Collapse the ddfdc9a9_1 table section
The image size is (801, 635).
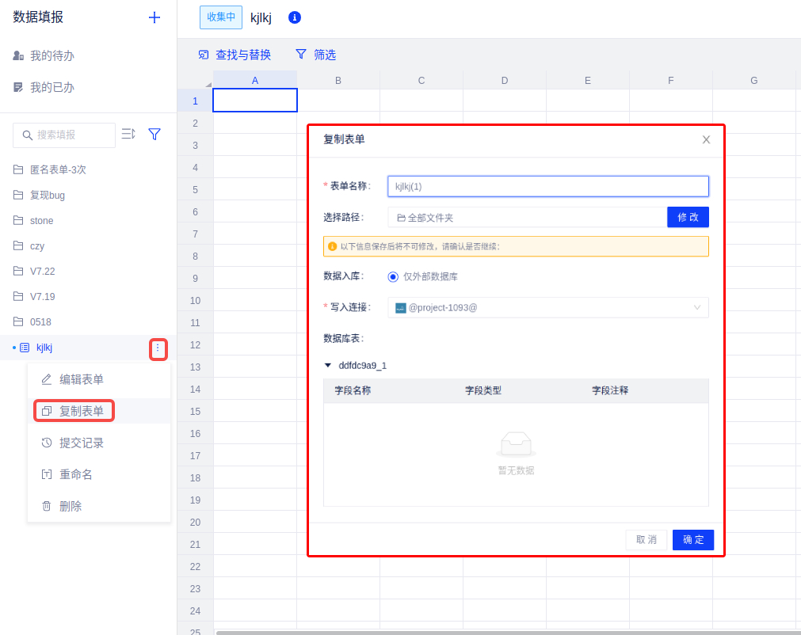tap(328, 366)
